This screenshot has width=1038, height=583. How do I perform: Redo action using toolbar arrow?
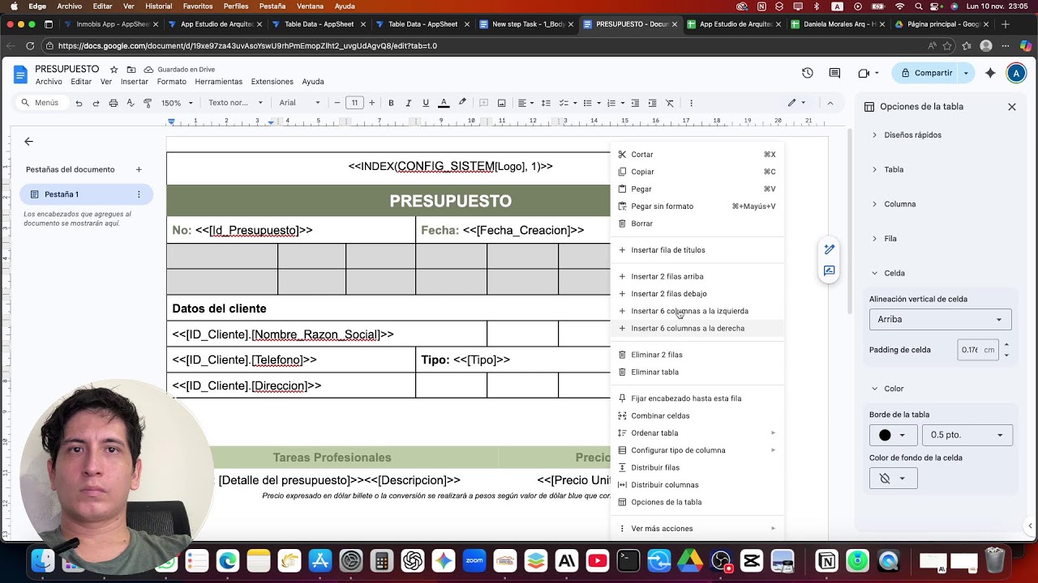(x=96, y=103)
